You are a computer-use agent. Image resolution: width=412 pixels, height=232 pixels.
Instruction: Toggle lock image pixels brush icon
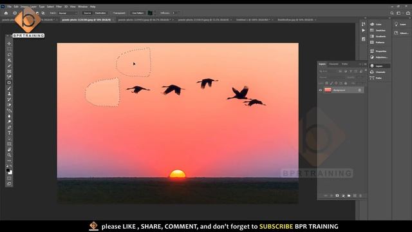[x=332, y=83]
